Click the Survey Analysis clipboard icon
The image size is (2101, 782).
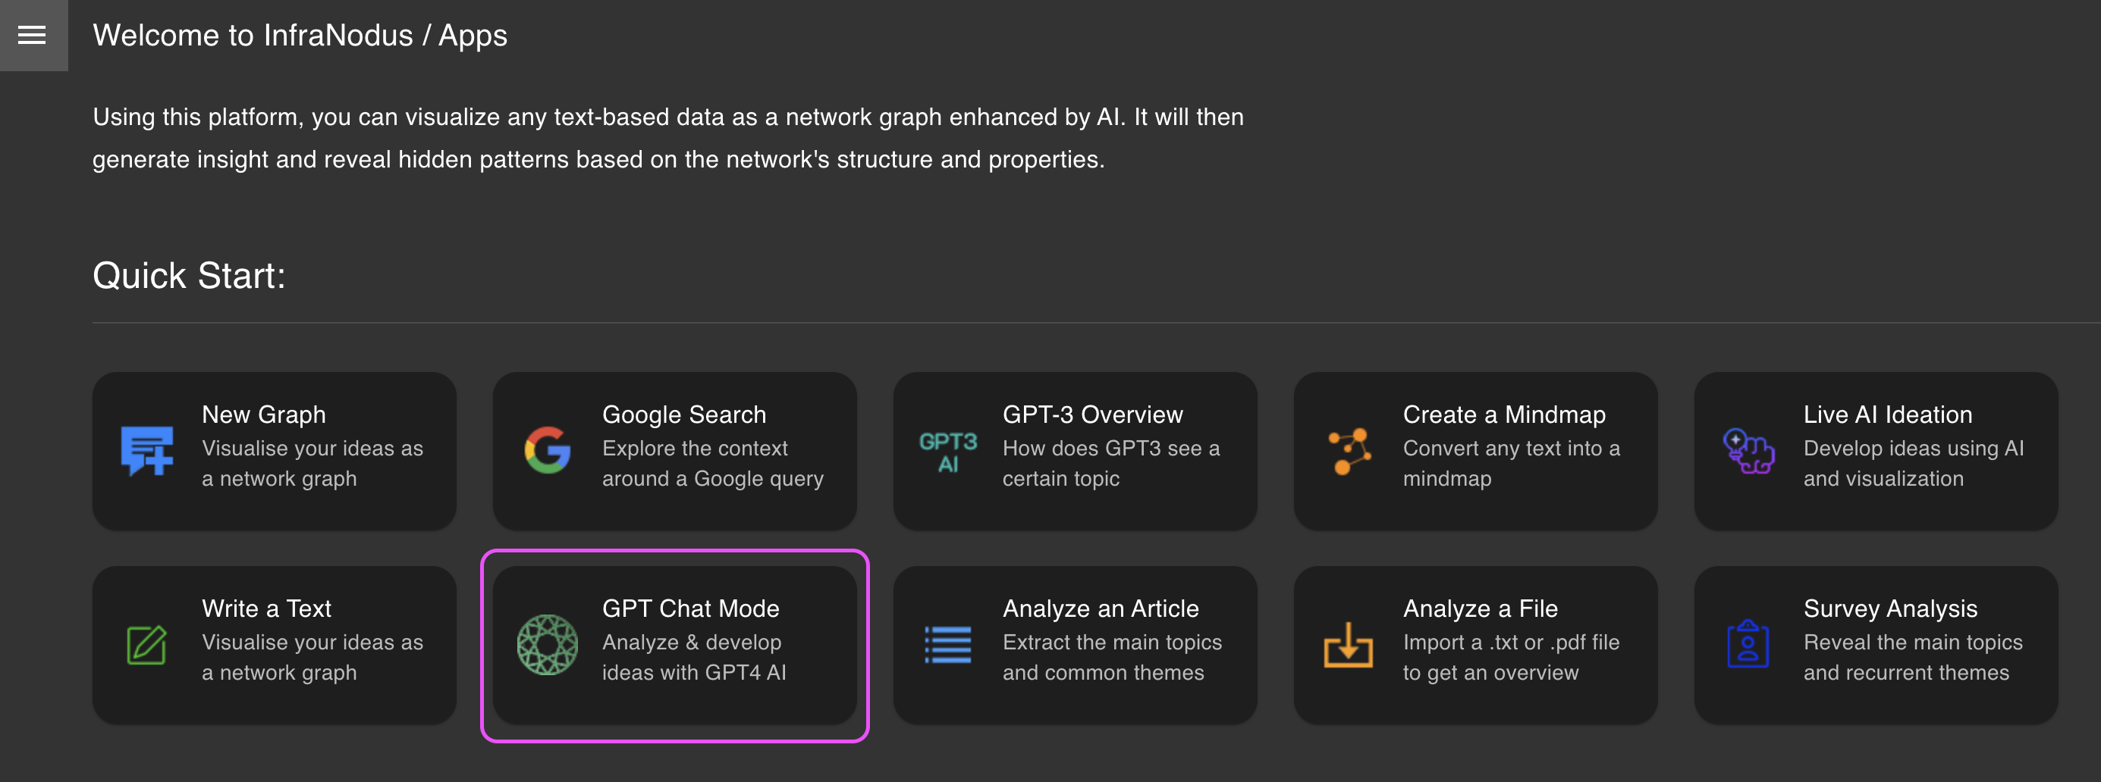pos(1748,643)
